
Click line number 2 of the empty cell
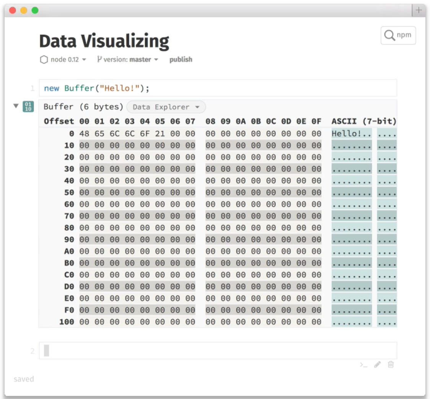tap(33, 351)
